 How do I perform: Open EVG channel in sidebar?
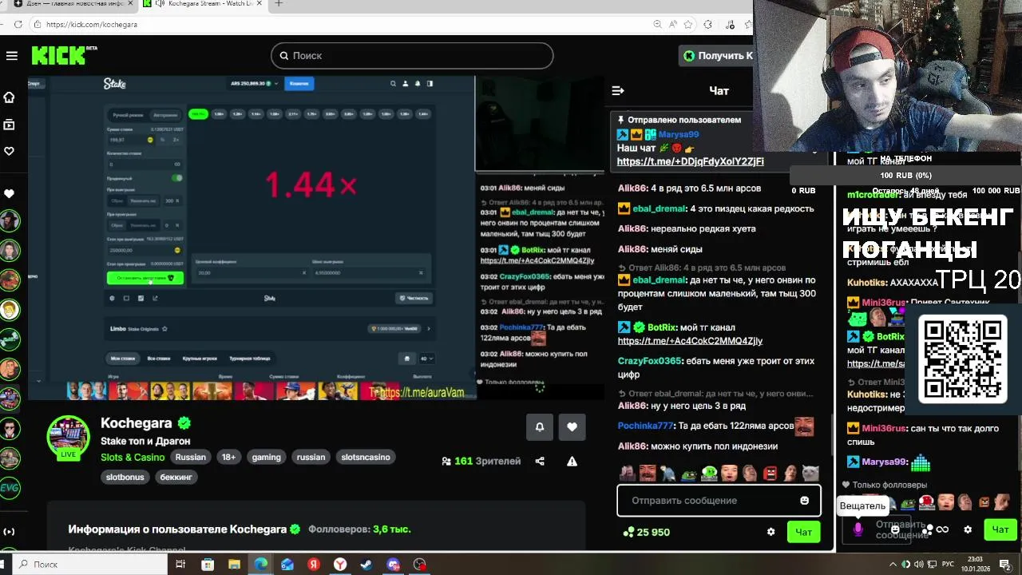pos(10,487)
